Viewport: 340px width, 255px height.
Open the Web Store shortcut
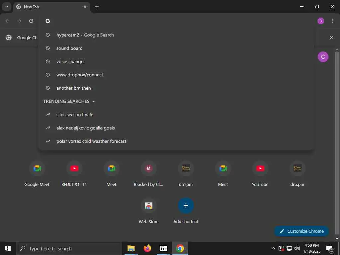pyautogui.click(x=148, y=212)
